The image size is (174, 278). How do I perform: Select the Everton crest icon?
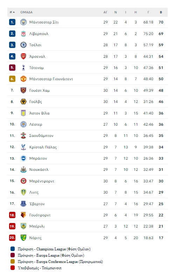tap(23, 204)
